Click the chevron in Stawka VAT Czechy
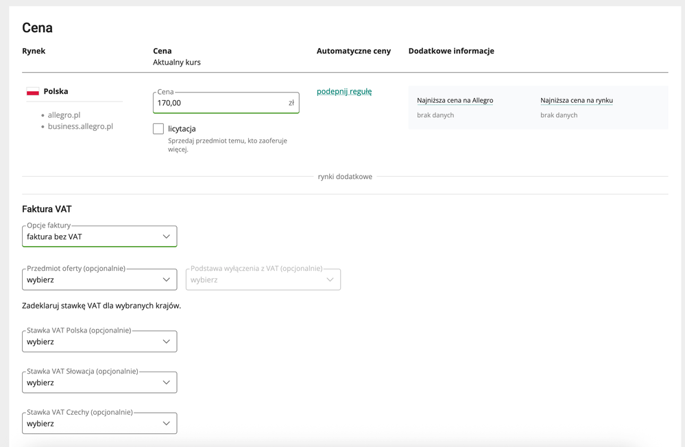This screenshot has height=447, width=685. tap(166, 424)
